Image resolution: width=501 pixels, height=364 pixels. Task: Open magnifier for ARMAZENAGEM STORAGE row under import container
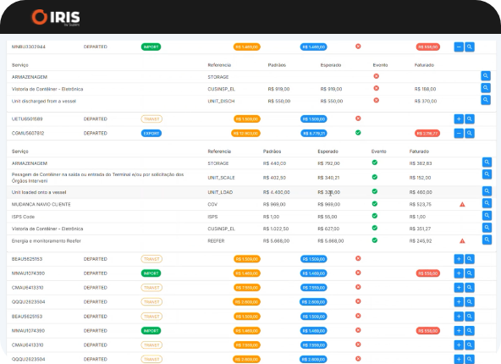click(486, 75)
